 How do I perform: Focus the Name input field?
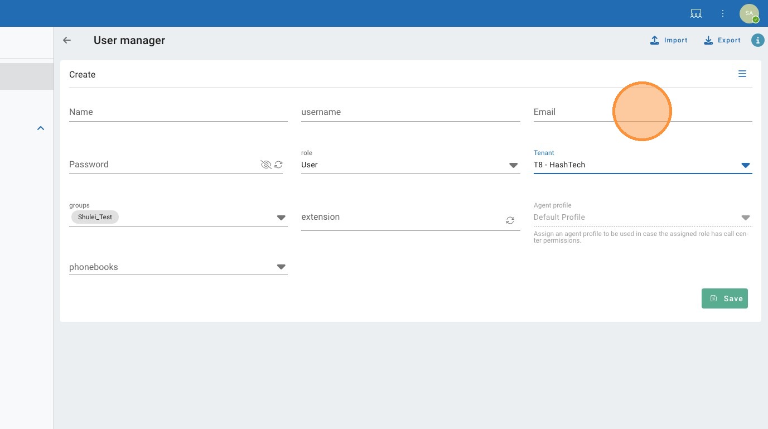tap(178, 112)
